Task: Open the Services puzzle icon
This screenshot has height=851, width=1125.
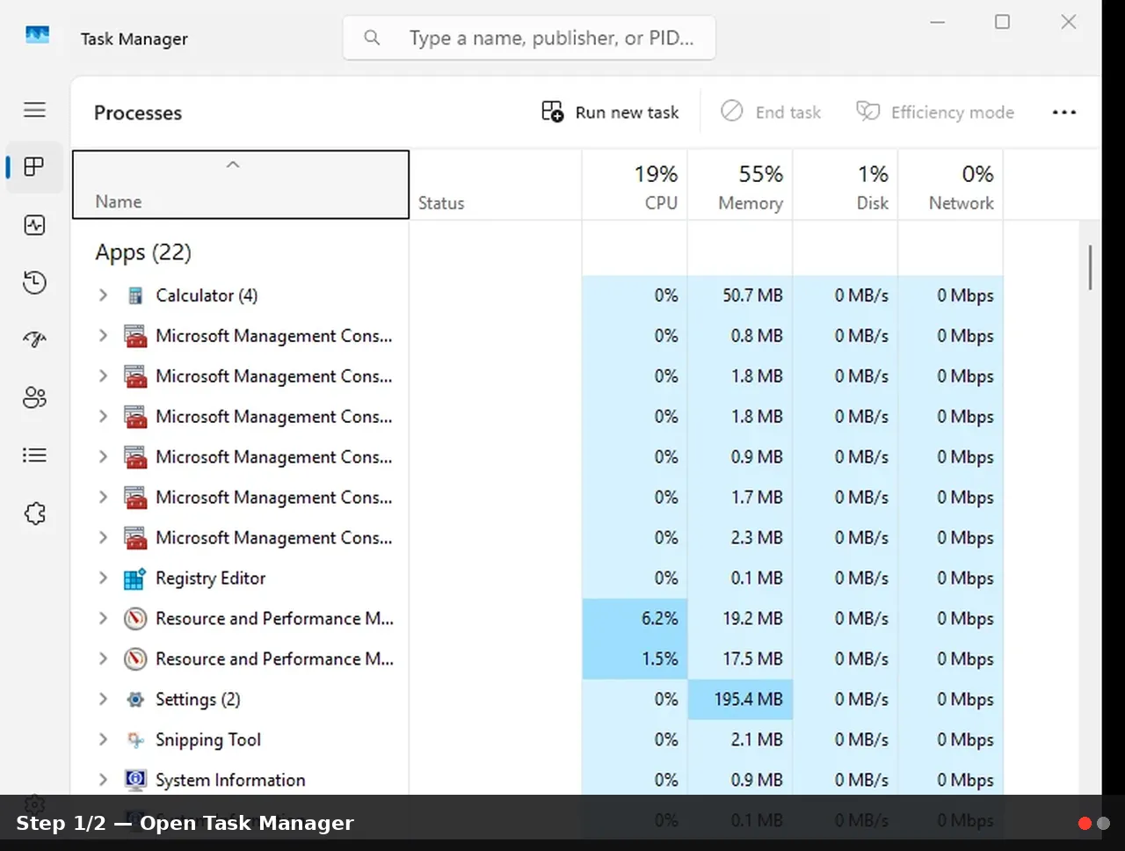Action: tap(34, 513)
